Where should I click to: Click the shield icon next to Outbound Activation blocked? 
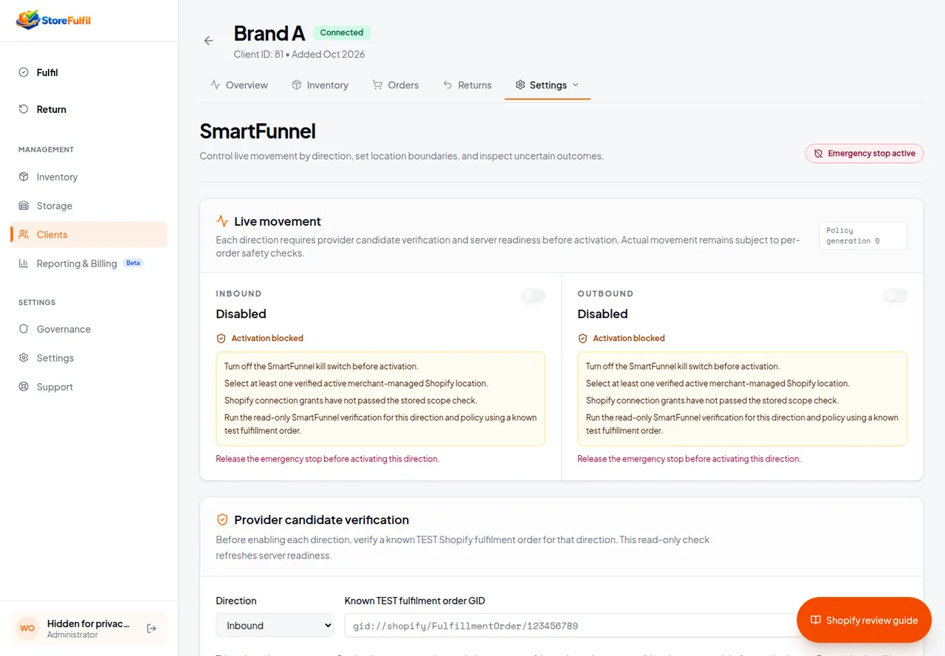point(583,338)
